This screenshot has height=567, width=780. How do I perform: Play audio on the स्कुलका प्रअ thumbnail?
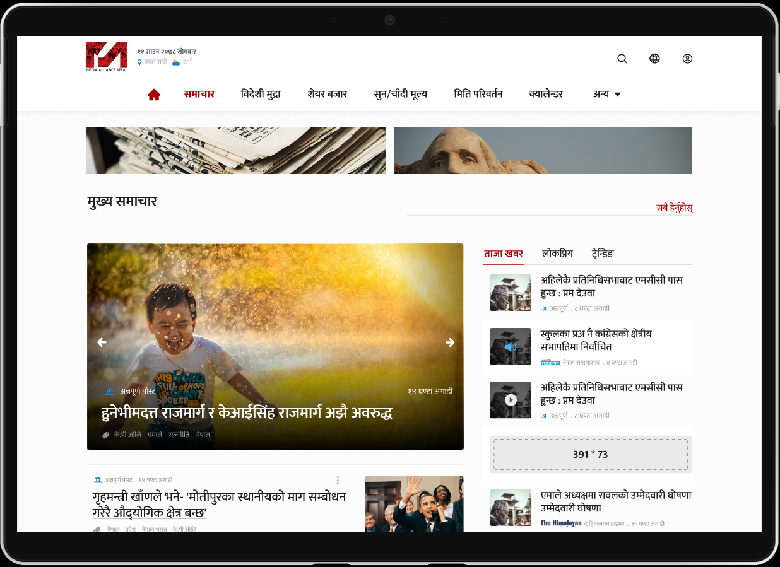(510, 347)
